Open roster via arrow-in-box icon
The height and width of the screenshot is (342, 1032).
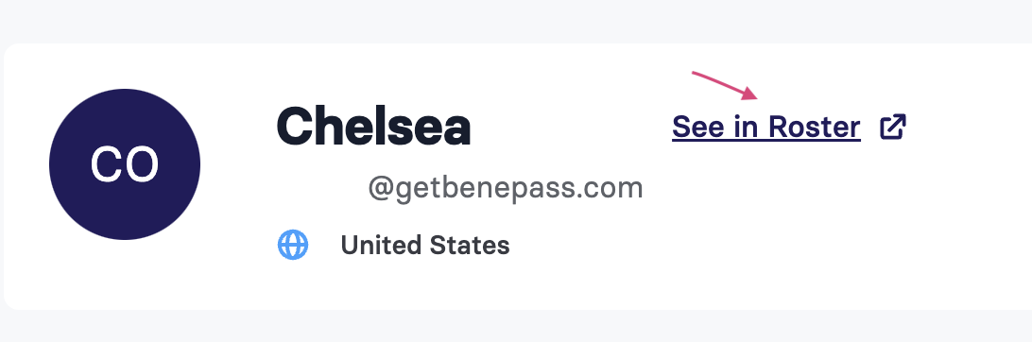(x=893, y=127)
